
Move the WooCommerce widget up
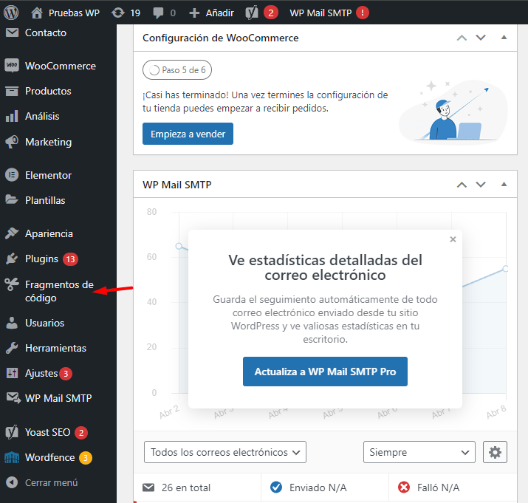pos(462,38)
